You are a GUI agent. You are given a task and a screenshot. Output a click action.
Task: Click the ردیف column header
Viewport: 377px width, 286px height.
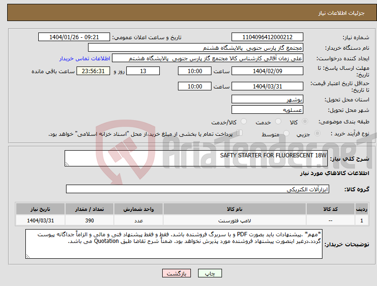coord(362,209)
